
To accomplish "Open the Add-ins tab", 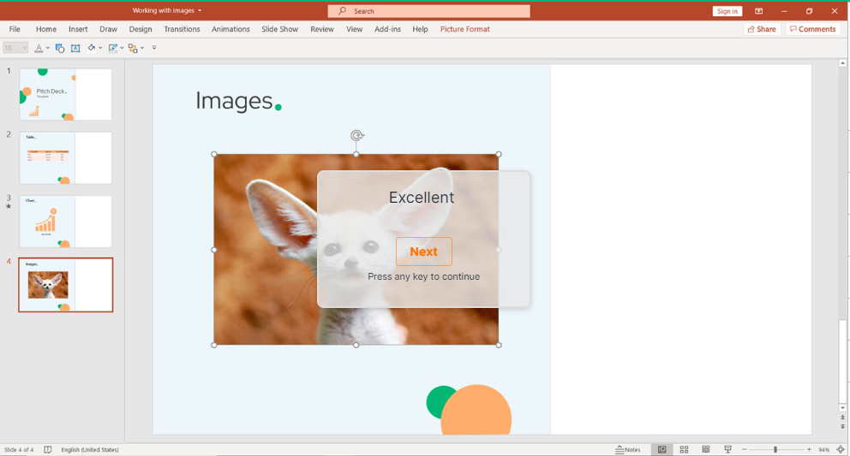I will click(387, 29).
